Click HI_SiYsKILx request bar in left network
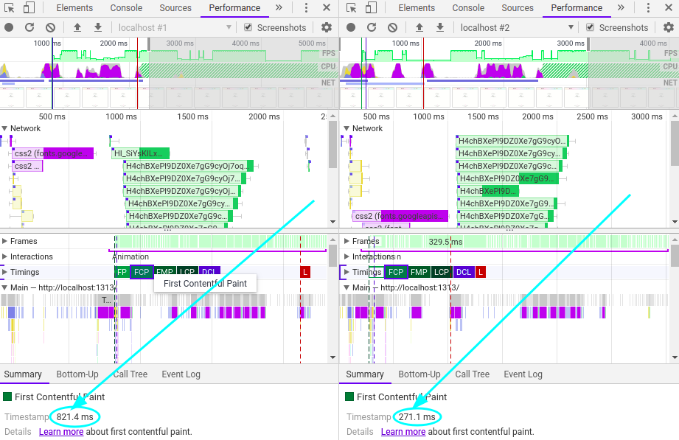679x440 pixels. point(140,153)
